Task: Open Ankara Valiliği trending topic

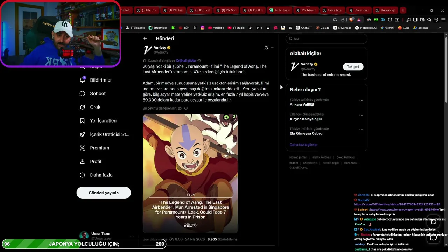Action: (x=302, y=104)
